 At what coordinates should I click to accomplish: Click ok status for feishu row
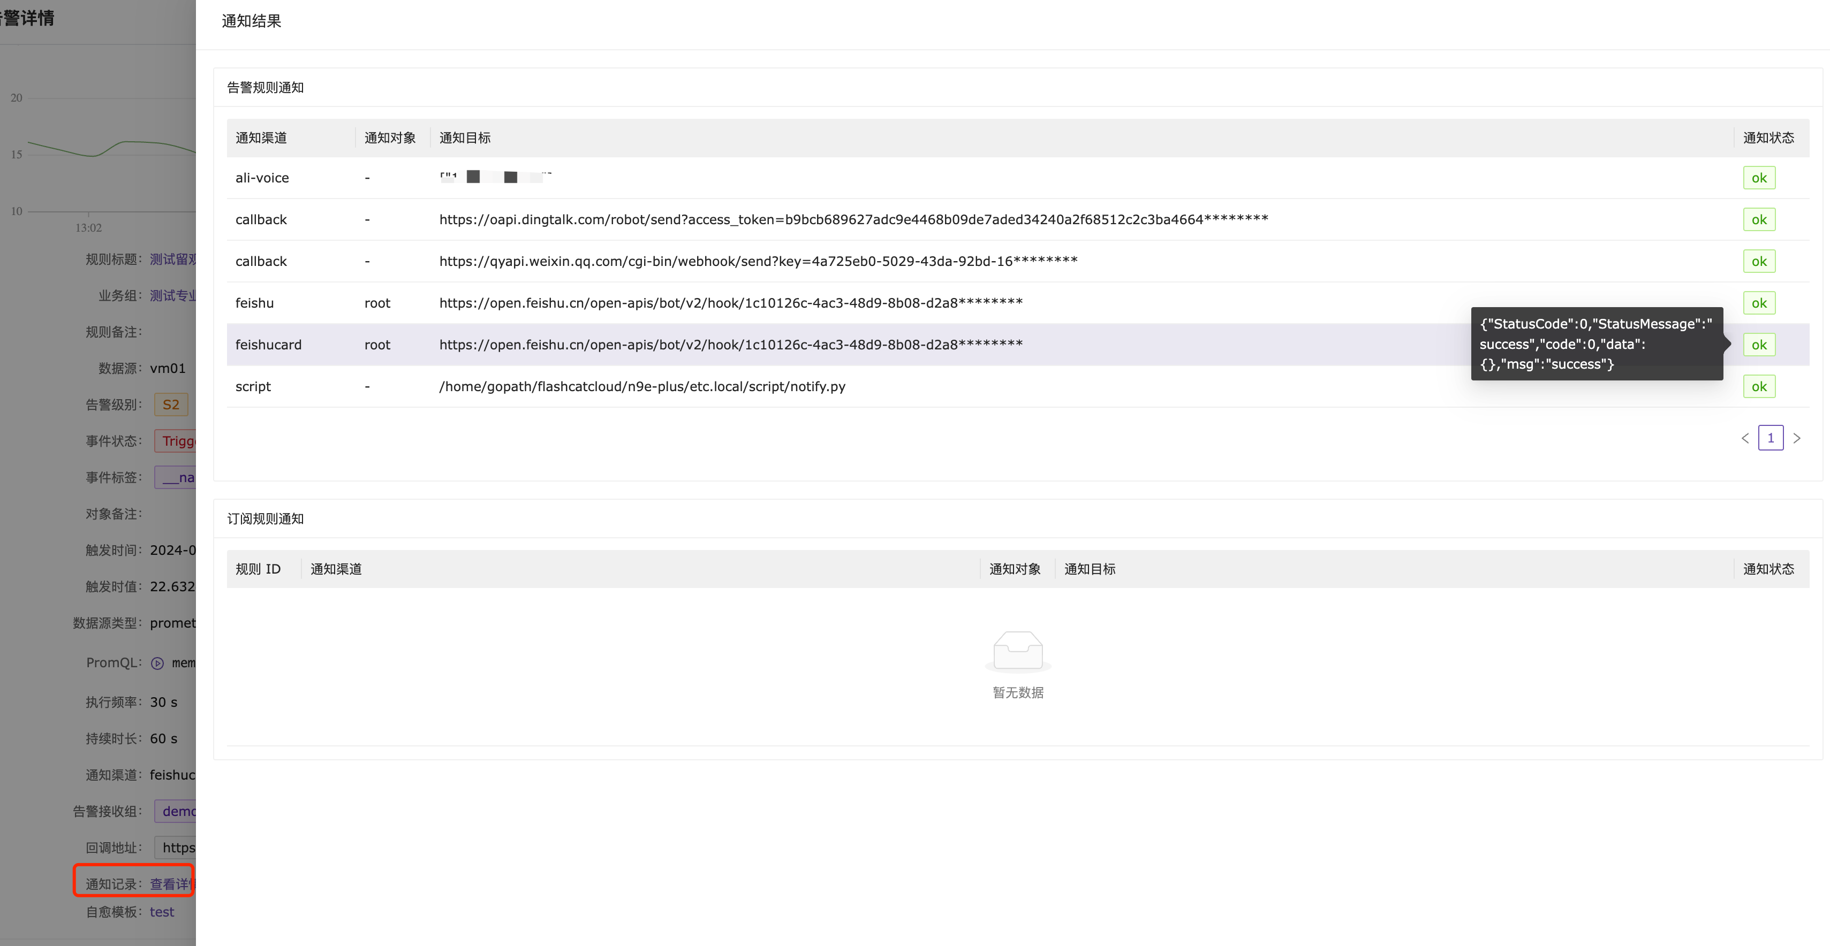[1759, 303]
